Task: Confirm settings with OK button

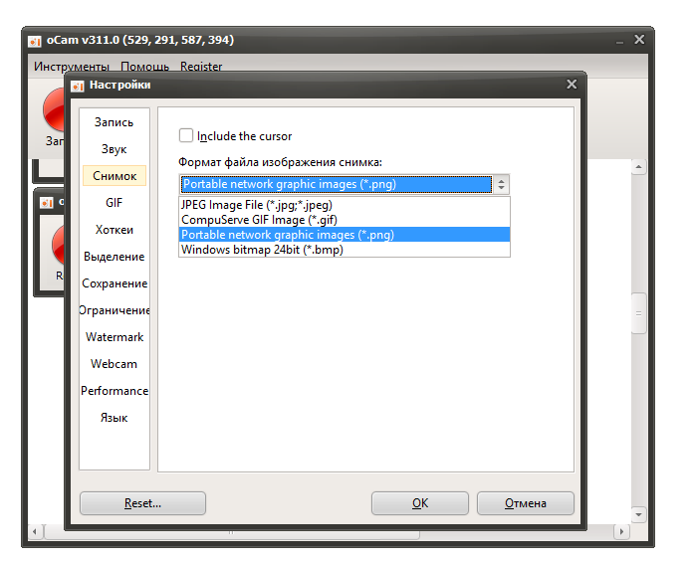Action: point(419,503)
